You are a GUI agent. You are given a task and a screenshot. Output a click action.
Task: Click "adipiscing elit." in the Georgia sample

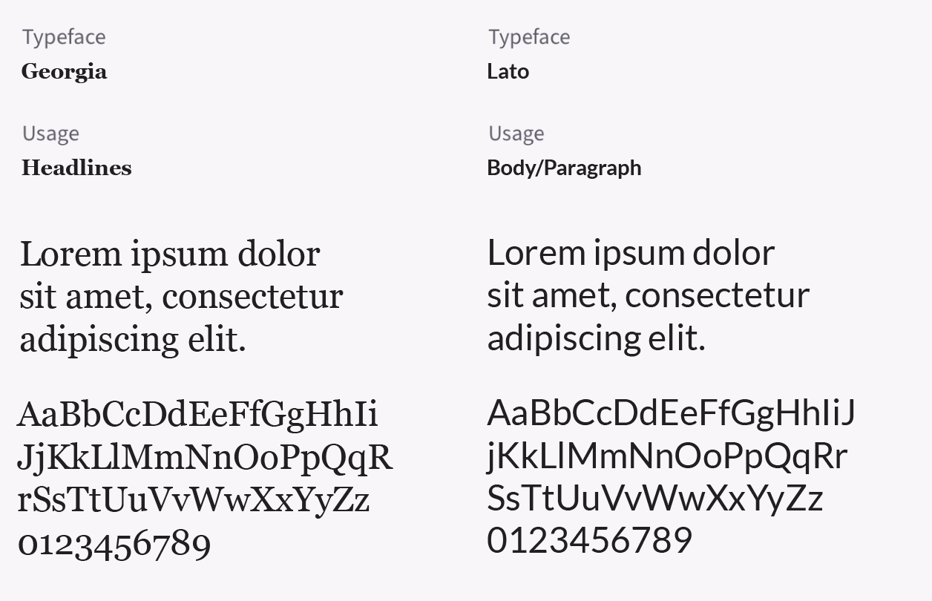tap(132, 340)
